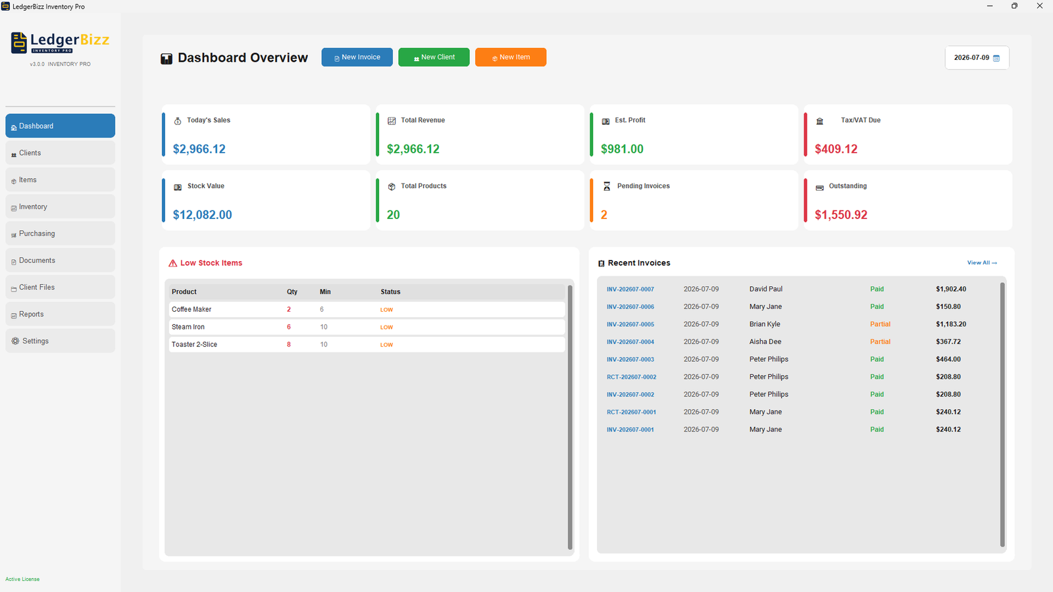Click the $1,550.92 outstanding amount

pos(841,215)
